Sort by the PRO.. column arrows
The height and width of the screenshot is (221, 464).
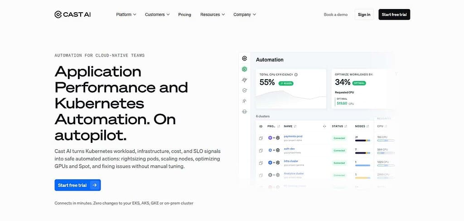pyautogui.click(x=279, y=126)
